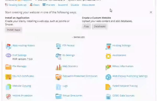Open the Website Copying text link
Image resolution: width=157 pixels, height=101 pixels.
[22, 86]
